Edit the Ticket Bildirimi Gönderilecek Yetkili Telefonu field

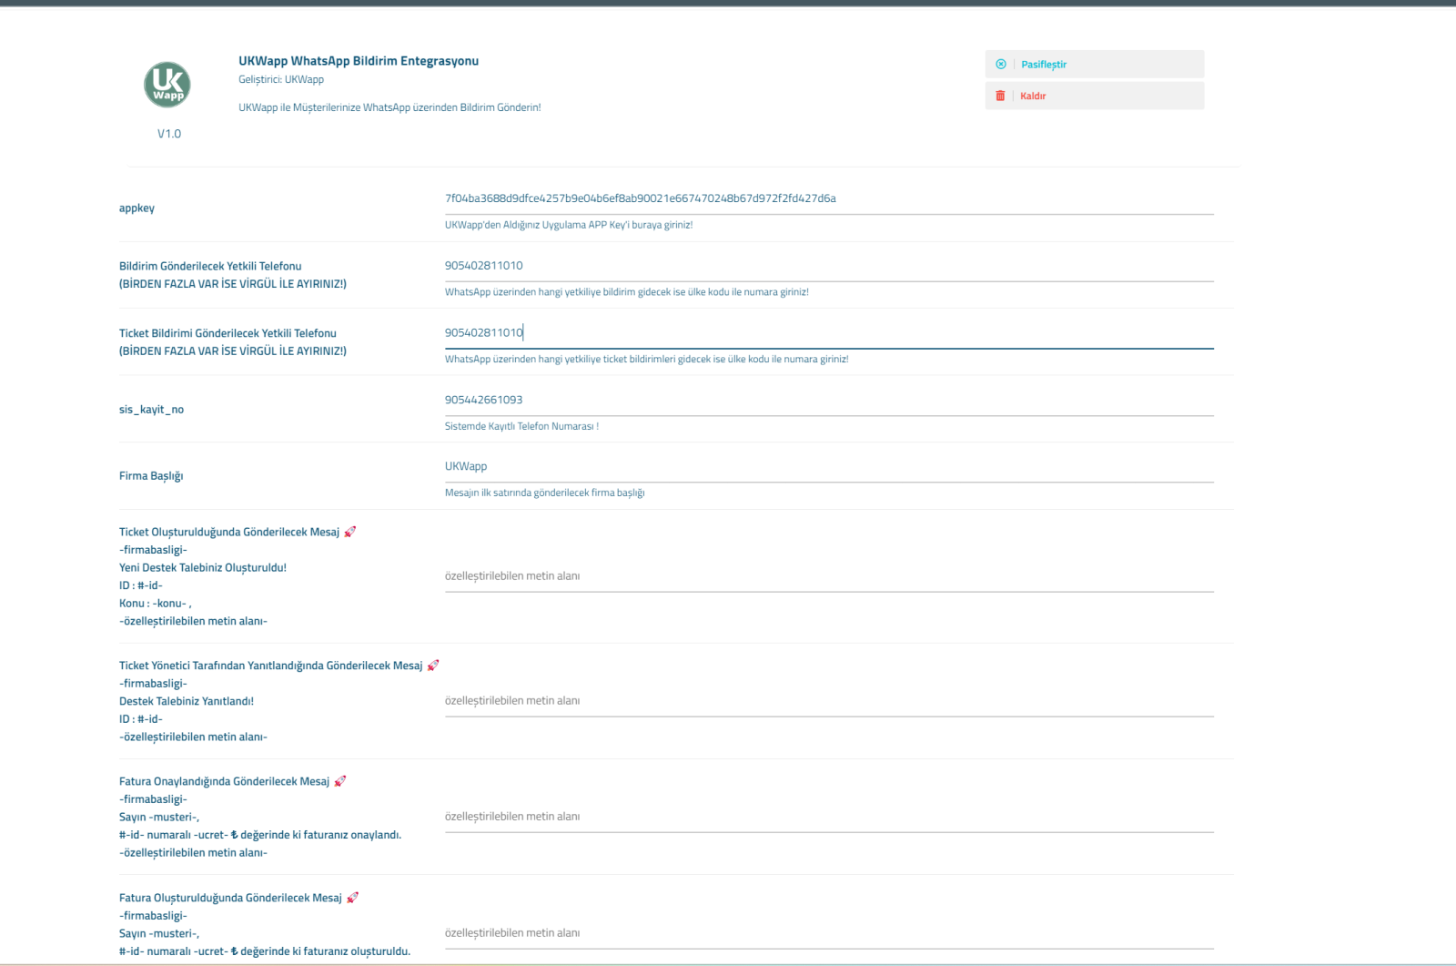point(829,333)
